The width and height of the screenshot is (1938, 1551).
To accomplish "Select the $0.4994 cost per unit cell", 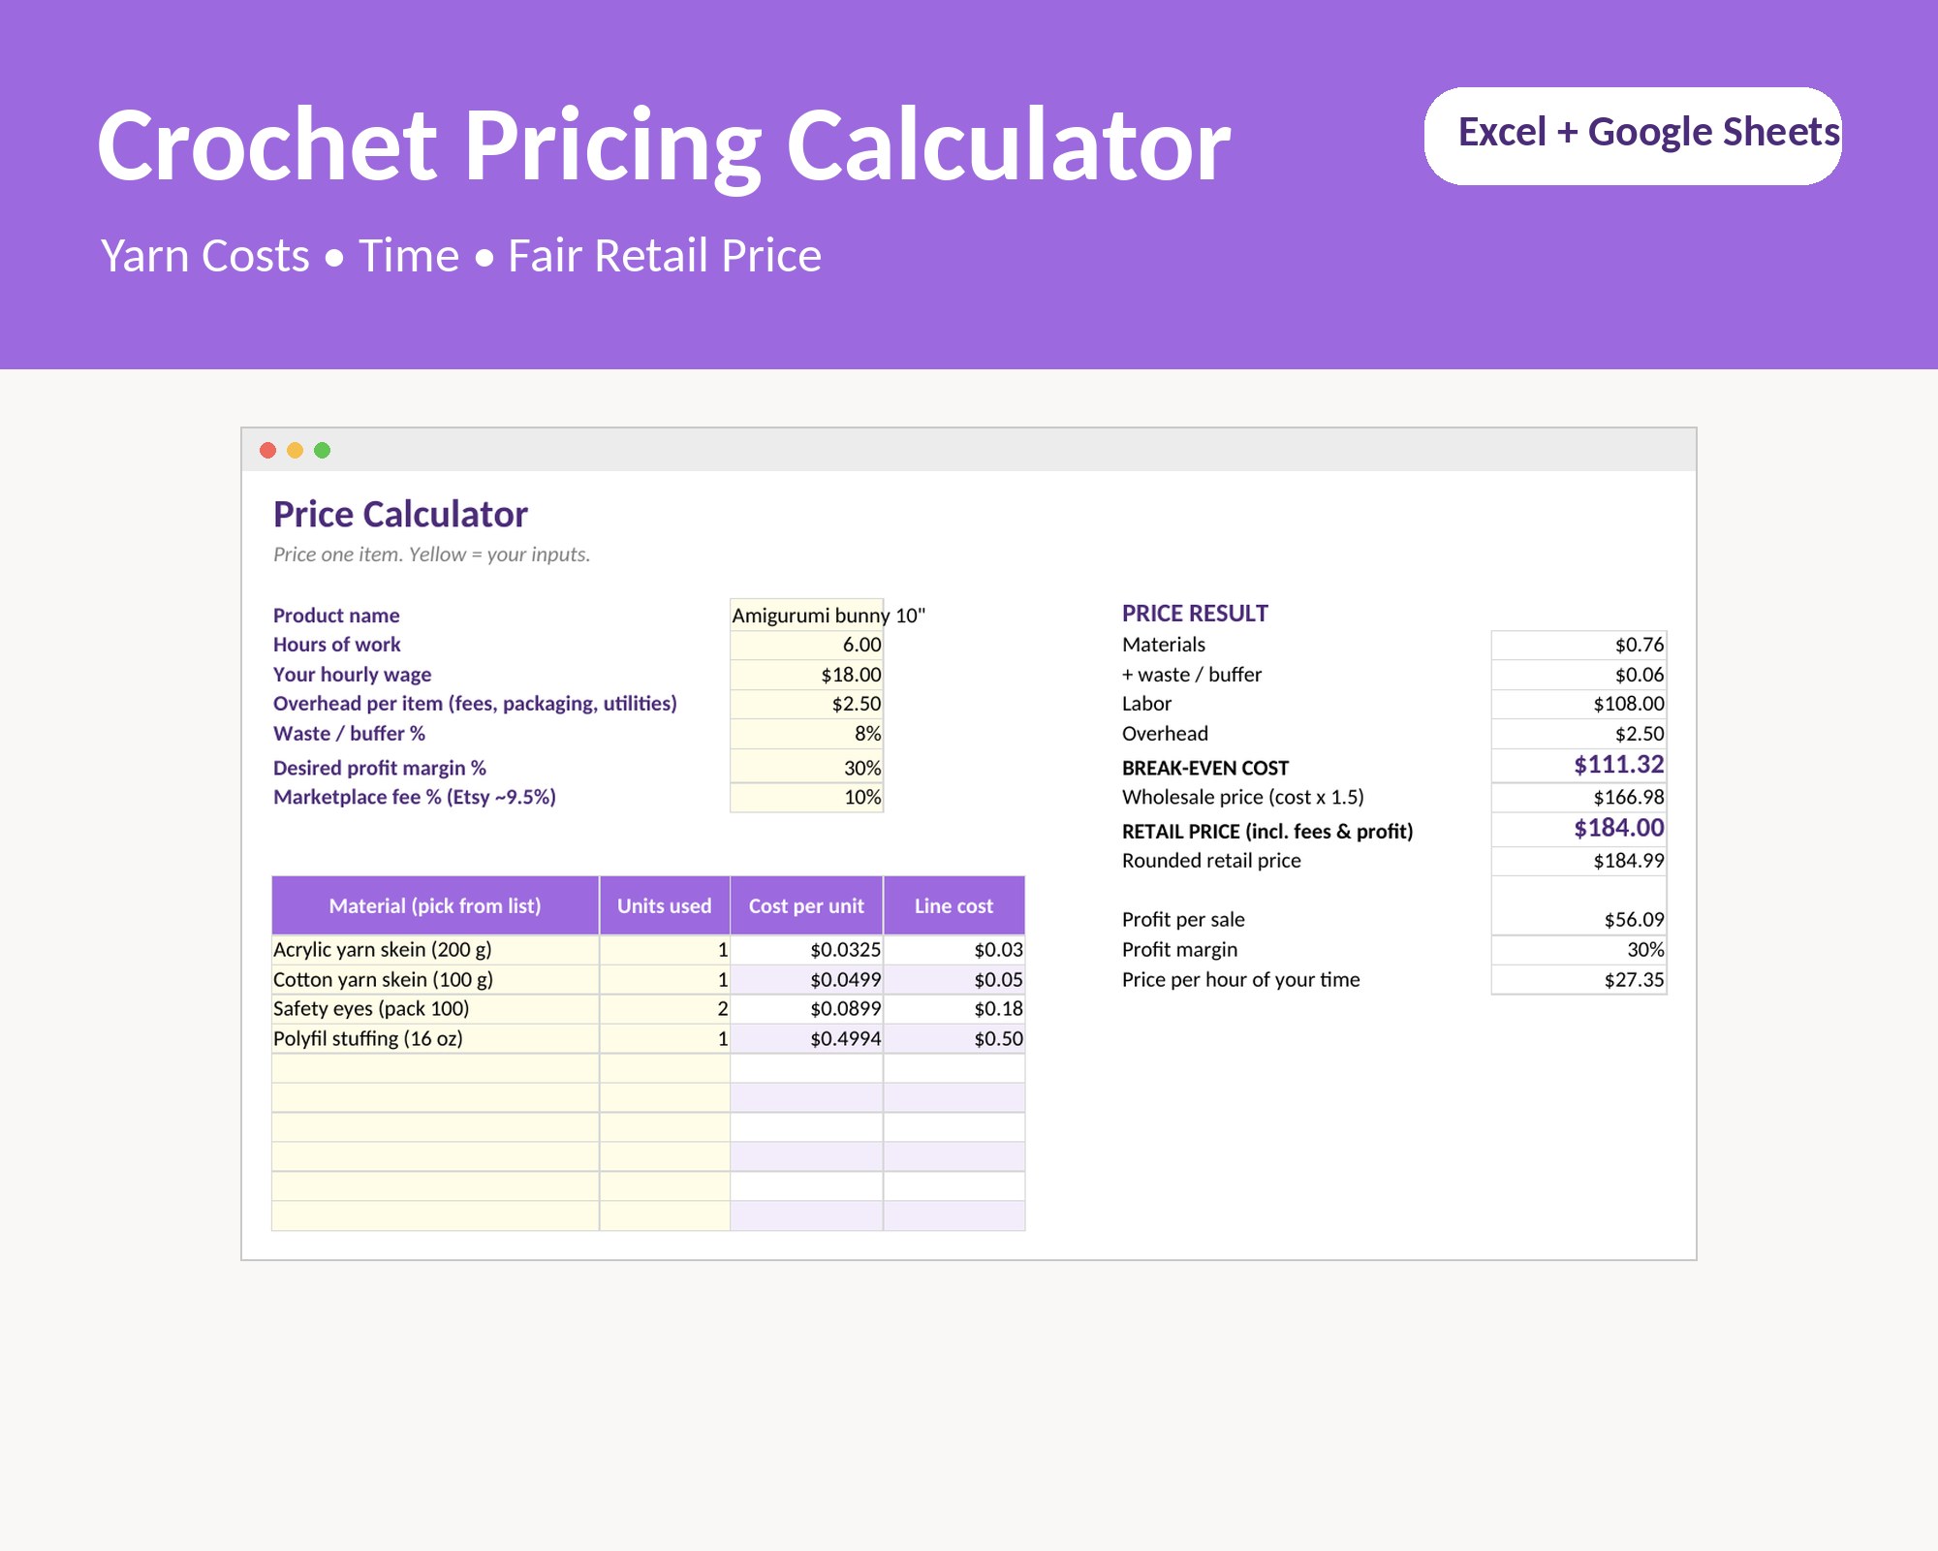I will 806,1038.
